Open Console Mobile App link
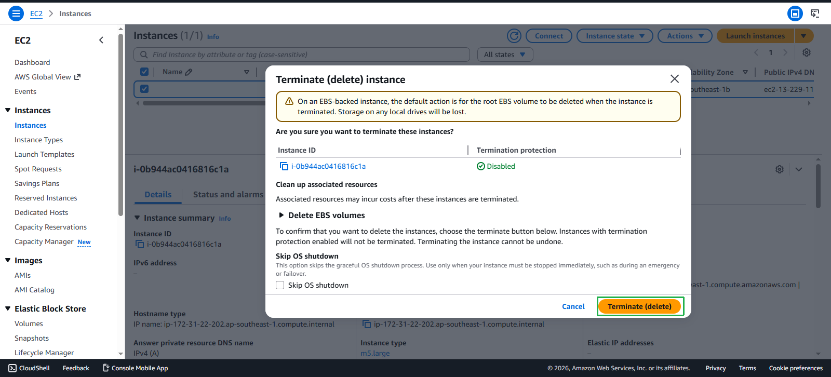This screenshot has height=377, width=831. pyautogui.click(x=135, y=368)
